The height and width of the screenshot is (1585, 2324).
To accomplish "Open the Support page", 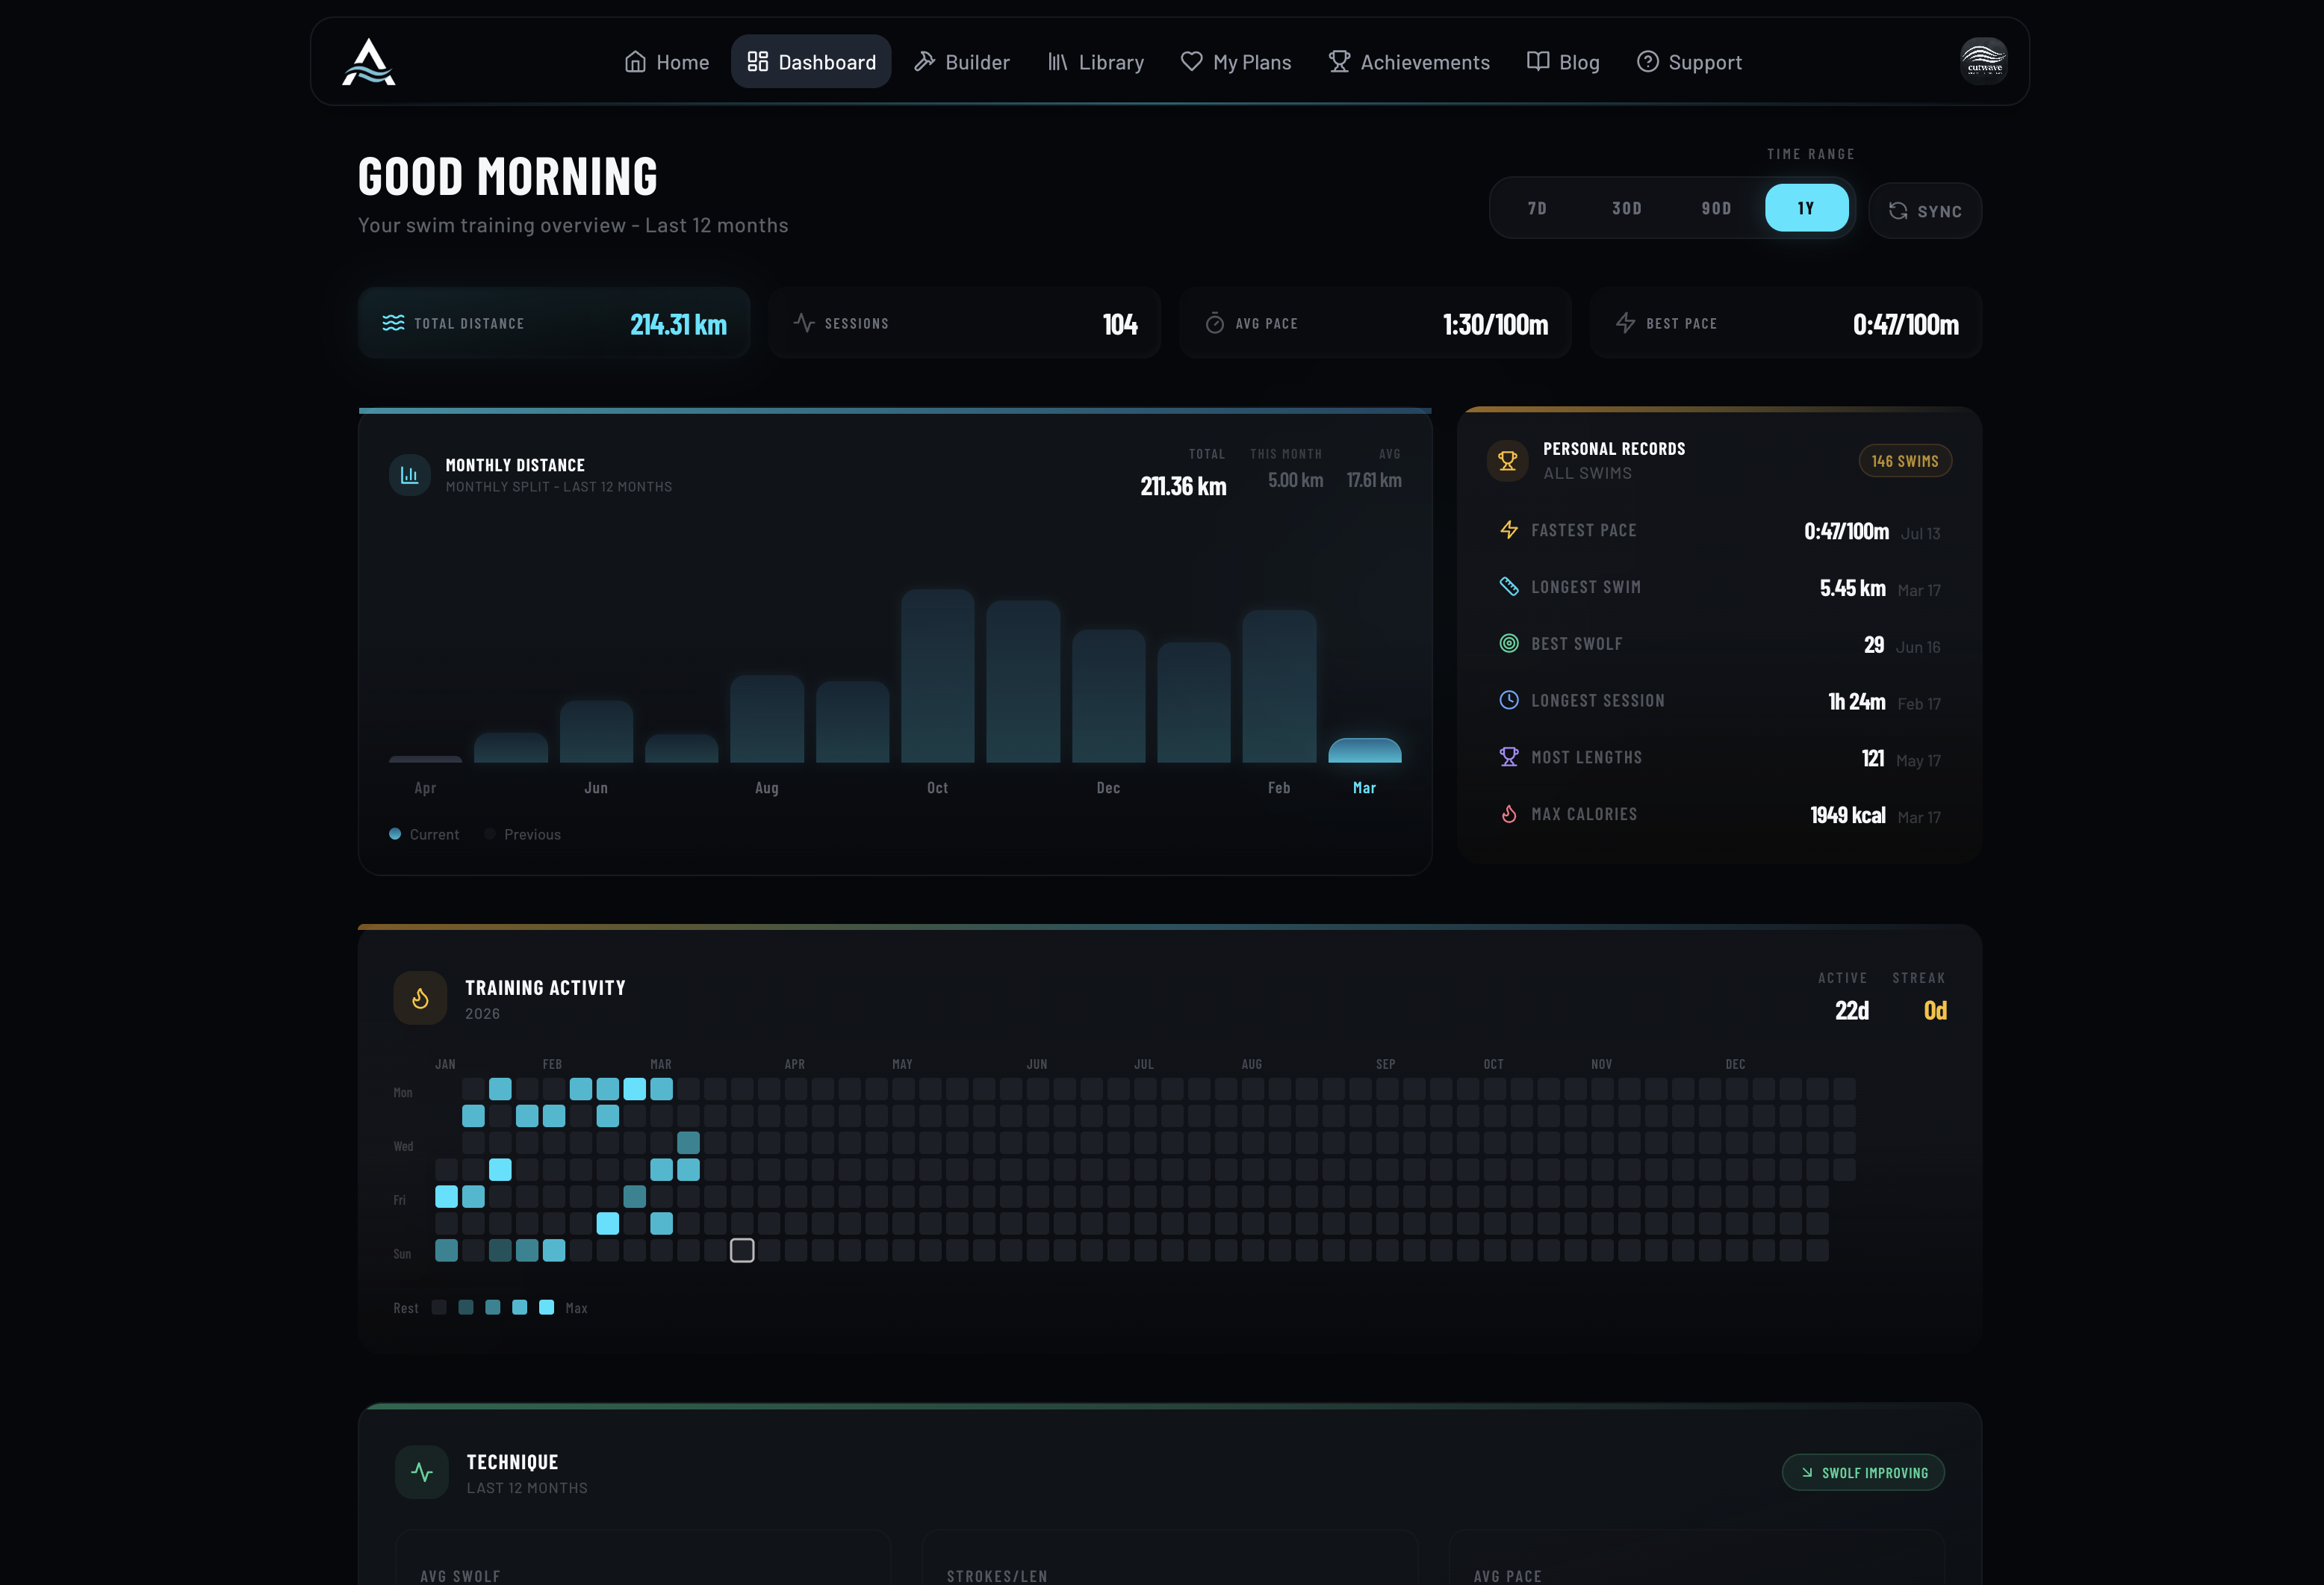I will tap(1689, 62).
